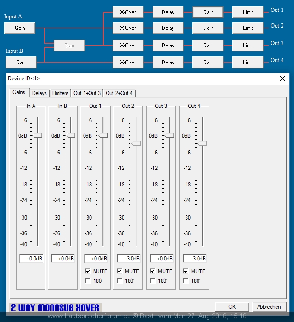Screen dimensions: 294x322
Task: Click the Input B Gain block
Action: click(21, 62)
